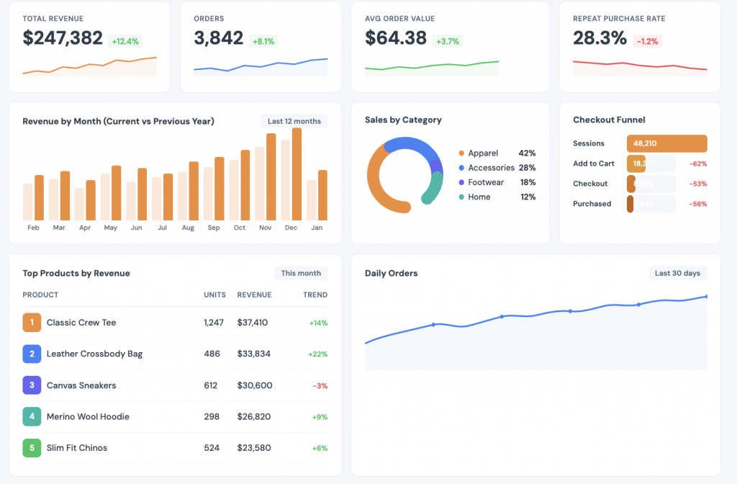Open the Last 12 months range selector

point(294,121)
